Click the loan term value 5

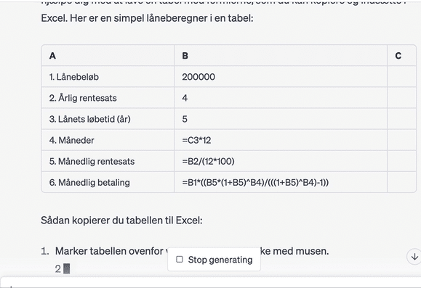(185, 119)
